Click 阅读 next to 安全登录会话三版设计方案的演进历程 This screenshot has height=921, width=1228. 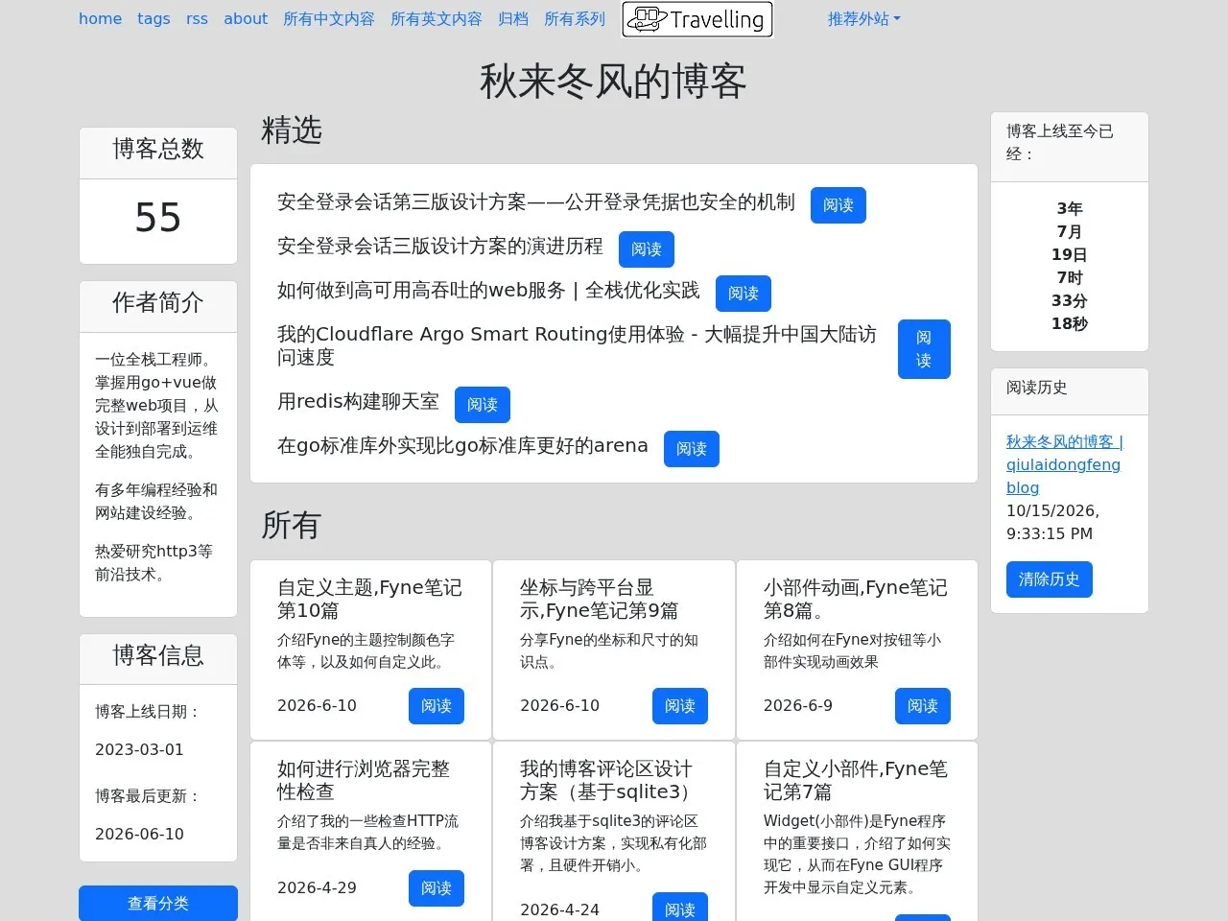coord(647,249)
